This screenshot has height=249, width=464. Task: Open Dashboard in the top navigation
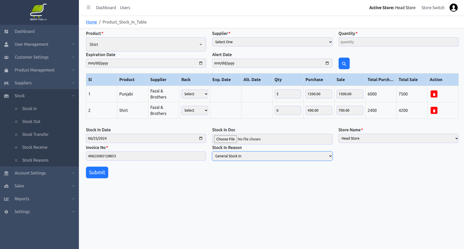[x=106, y=8]
